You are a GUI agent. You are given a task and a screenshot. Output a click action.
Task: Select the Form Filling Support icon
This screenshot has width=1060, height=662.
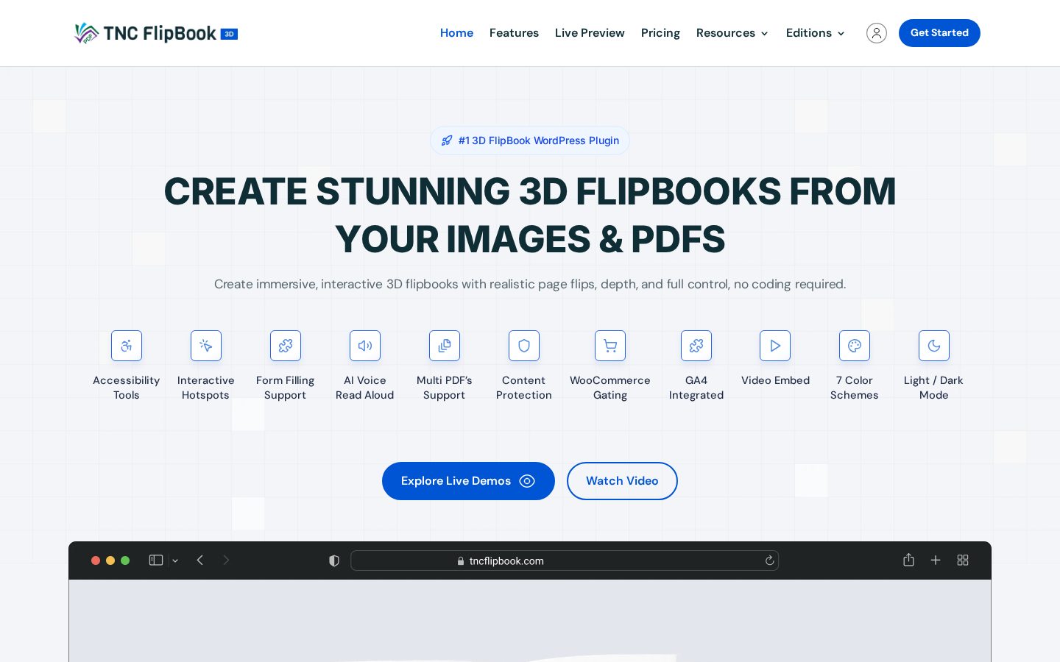tap(286, 346)
